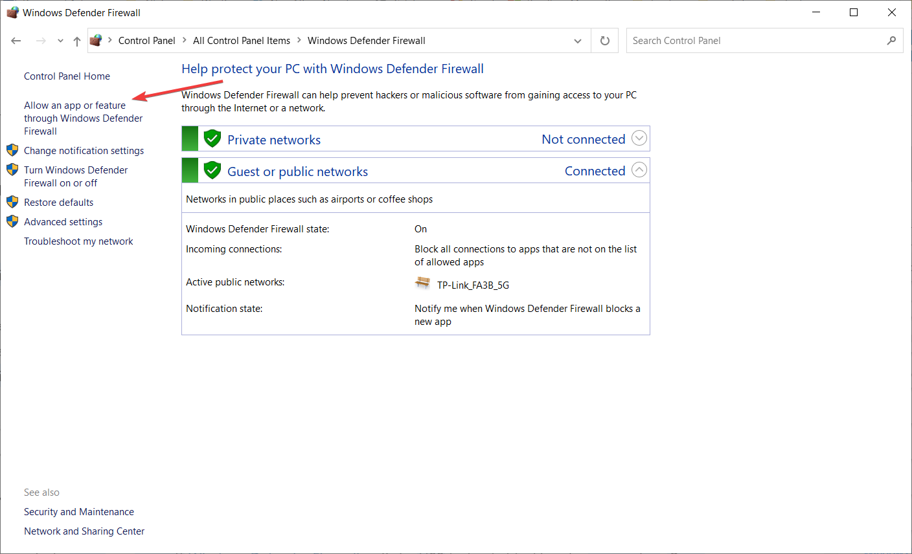Click shield icon beside Advanced settings
The image size is (912, 554).
(12, 221)
